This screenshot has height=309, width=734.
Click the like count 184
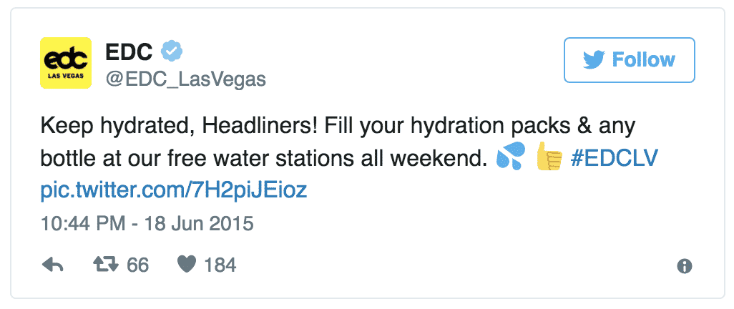click(x=220, y=265)
